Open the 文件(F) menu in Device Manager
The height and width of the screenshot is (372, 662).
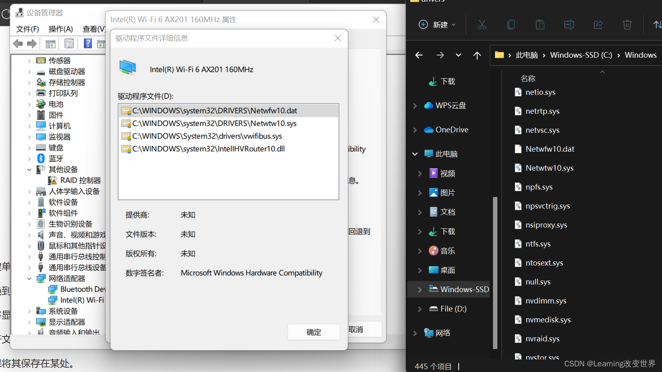[27, 29]
